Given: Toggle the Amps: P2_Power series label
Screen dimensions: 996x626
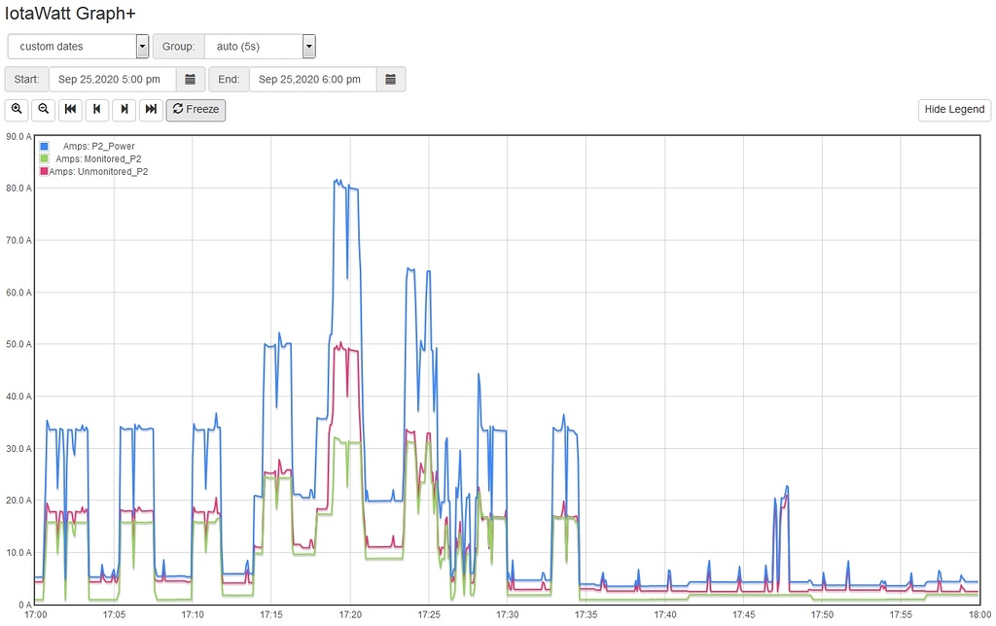Looking at the screenshot, I should (x=98, y=147).
